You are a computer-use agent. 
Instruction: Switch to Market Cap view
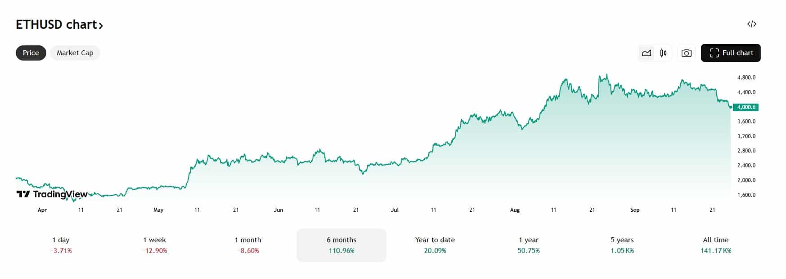click(x=75, y=52)
